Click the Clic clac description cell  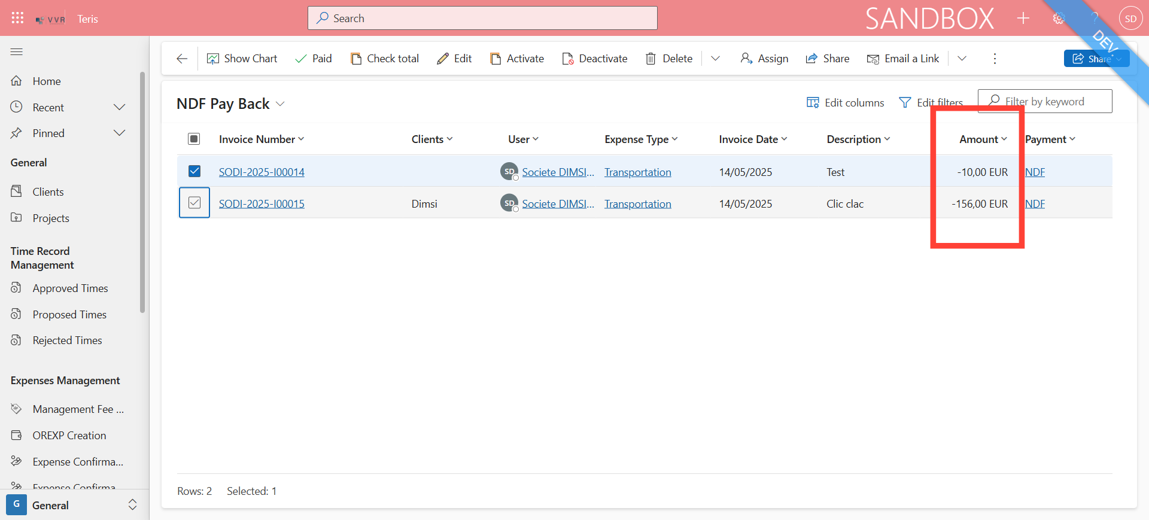[x=845, y=204]
